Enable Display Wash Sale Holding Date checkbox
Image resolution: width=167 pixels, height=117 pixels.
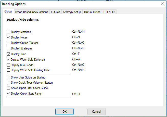(x=8, y=70)
